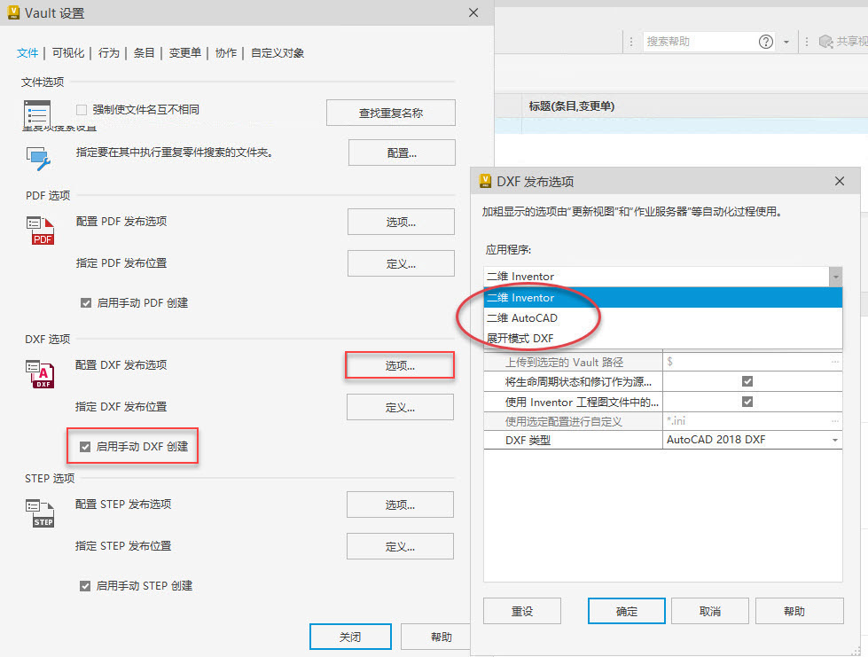868x657 pixels.
Task: Toggle enable manual DXF creation checkbox
Action: pos(85,447)
